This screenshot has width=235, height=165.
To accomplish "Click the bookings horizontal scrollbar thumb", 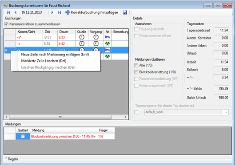I will pos(60,117).
